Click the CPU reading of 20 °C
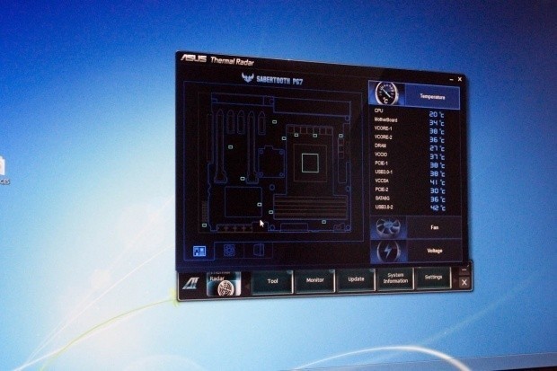Screen dimensions: 557x371 point(437,114)
